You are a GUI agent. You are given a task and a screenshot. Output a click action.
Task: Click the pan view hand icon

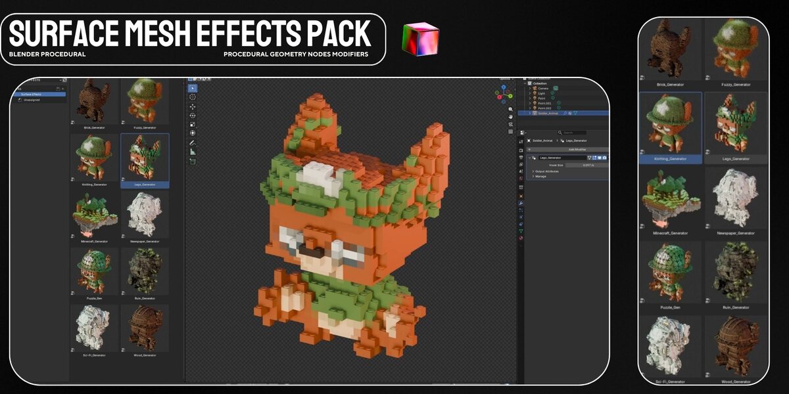pyautogui.click(x=510, y=116)
